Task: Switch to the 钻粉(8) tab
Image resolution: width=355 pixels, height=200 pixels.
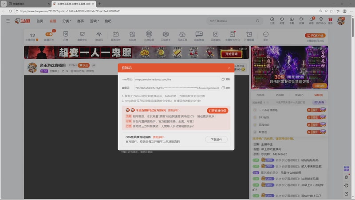Action: (x=319, y=95)
